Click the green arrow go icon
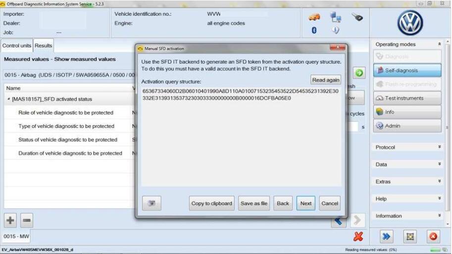This screenshot has height=254, width=452. coord(358,73)
